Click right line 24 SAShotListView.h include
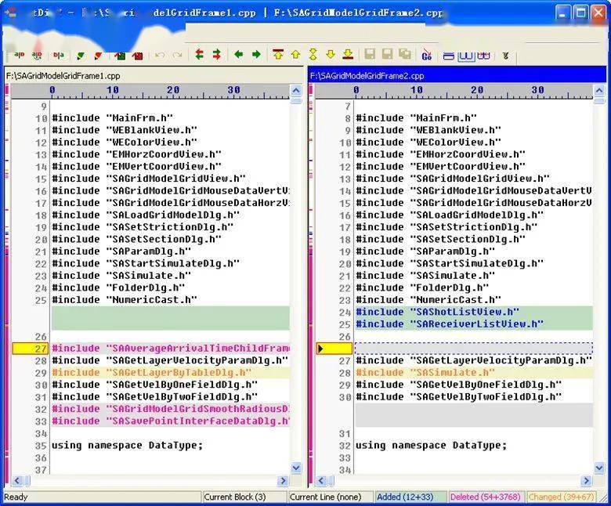 point(474,312)
